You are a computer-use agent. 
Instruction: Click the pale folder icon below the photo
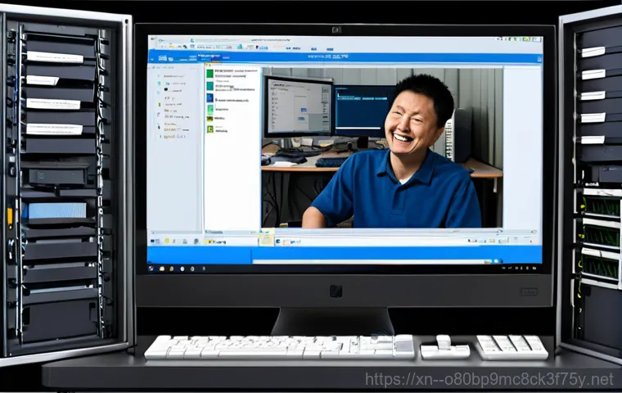coord(266,240)
